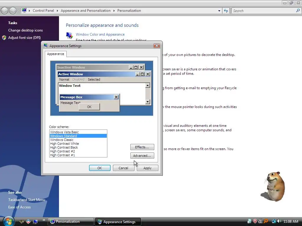This screenshot has height=226, width=302.
Task: Click the Window Color and Appearance icon
Action: [69, 35]
